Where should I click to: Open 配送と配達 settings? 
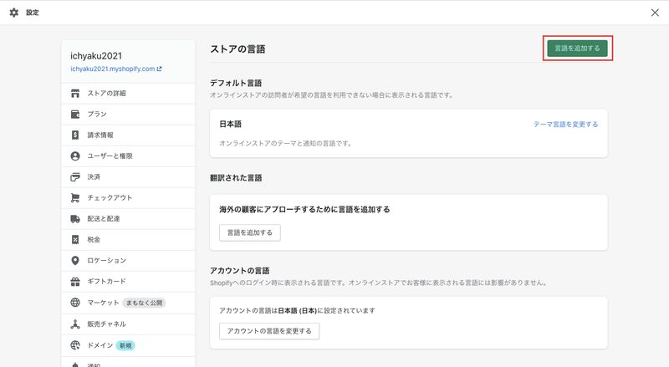point(129,218)
